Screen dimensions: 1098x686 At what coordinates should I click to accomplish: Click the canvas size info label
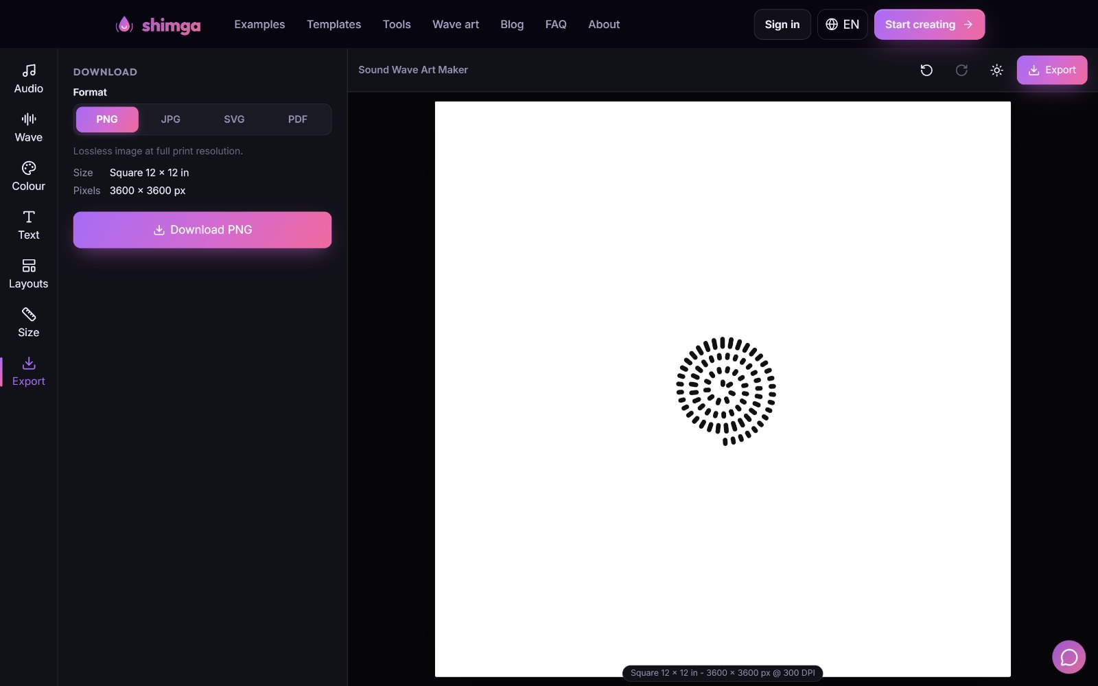(x=723, y=673)
